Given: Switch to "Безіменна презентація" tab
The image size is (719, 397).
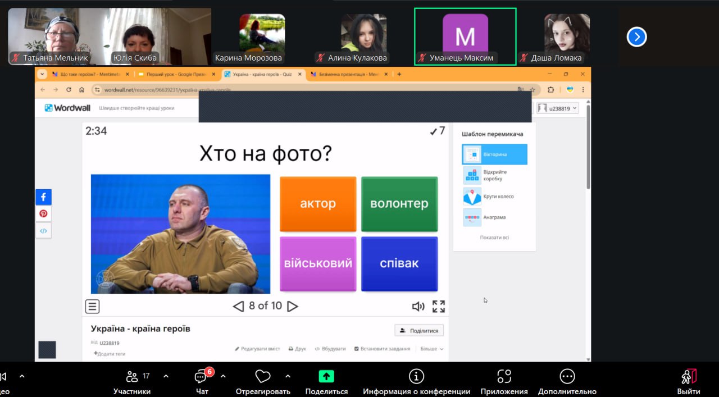Looking at the screenshot, I should tap(348, 74).
